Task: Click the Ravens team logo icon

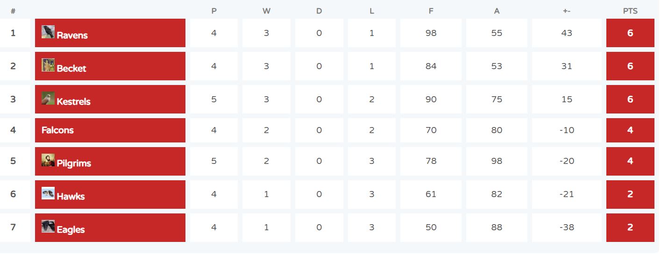Action: [48, 32]
